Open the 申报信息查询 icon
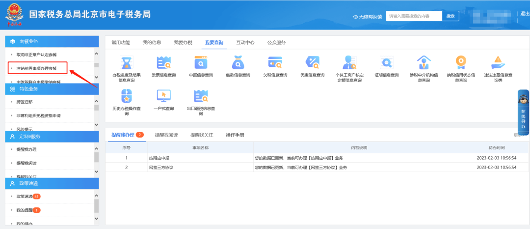 click(201, 63)
